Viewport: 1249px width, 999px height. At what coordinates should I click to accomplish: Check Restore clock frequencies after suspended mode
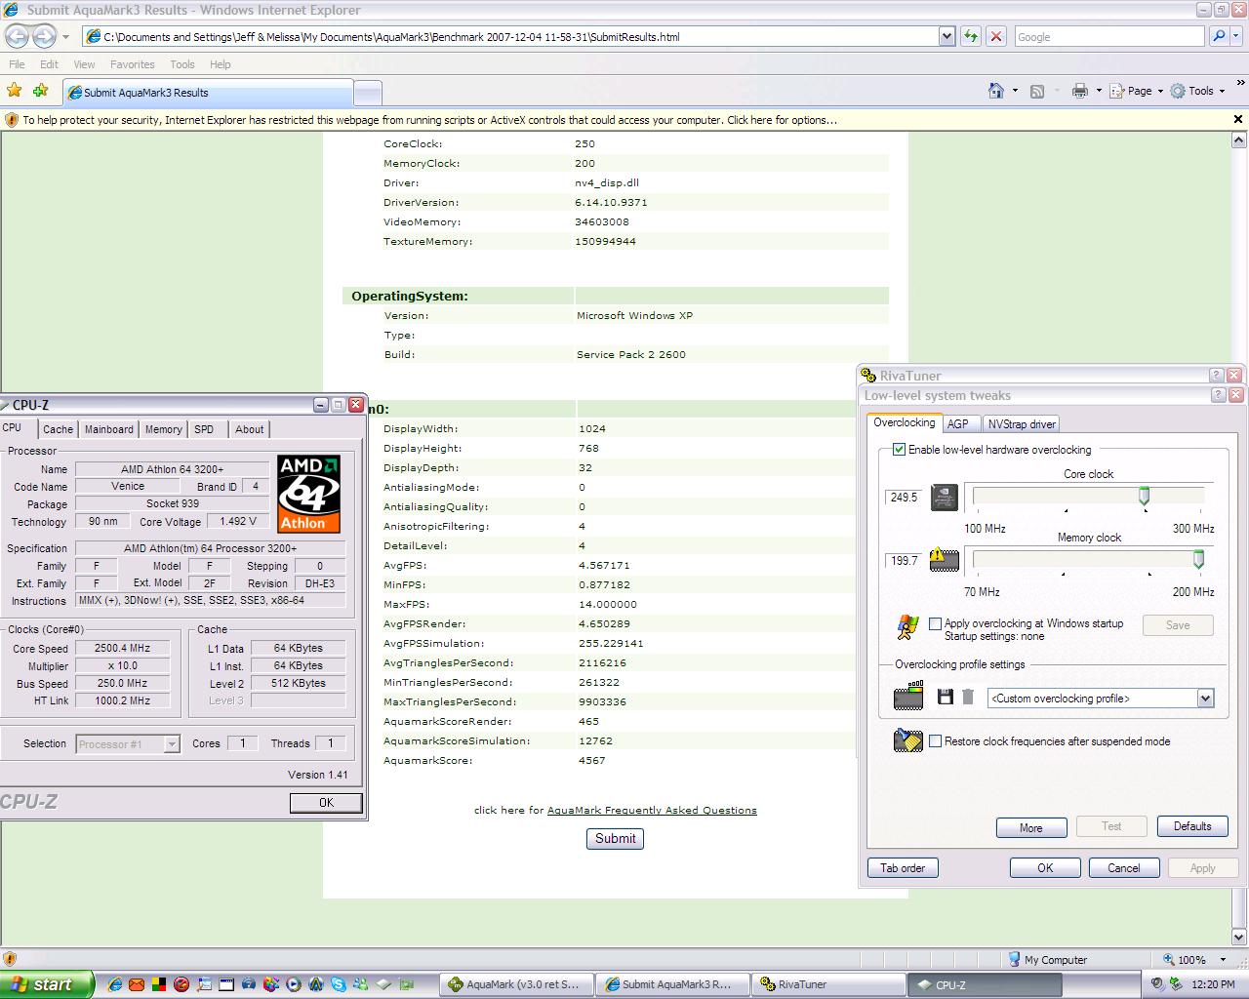(935, 741)
